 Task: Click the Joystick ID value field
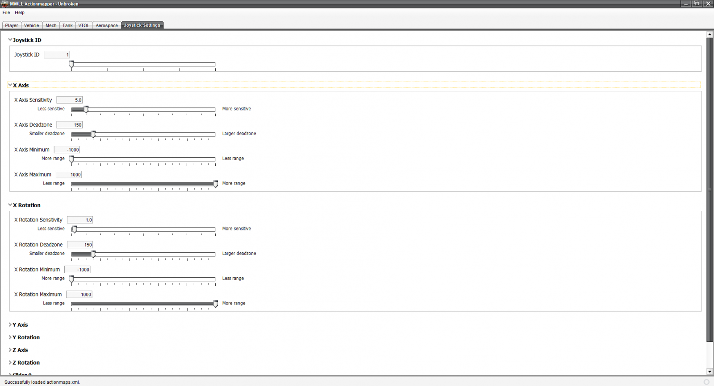click(x=57, y=55)
